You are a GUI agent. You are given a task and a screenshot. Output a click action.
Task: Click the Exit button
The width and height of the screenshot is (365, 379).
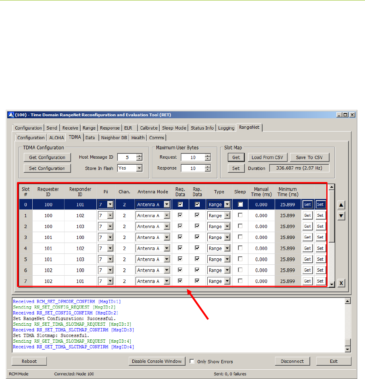coord(334,361)
